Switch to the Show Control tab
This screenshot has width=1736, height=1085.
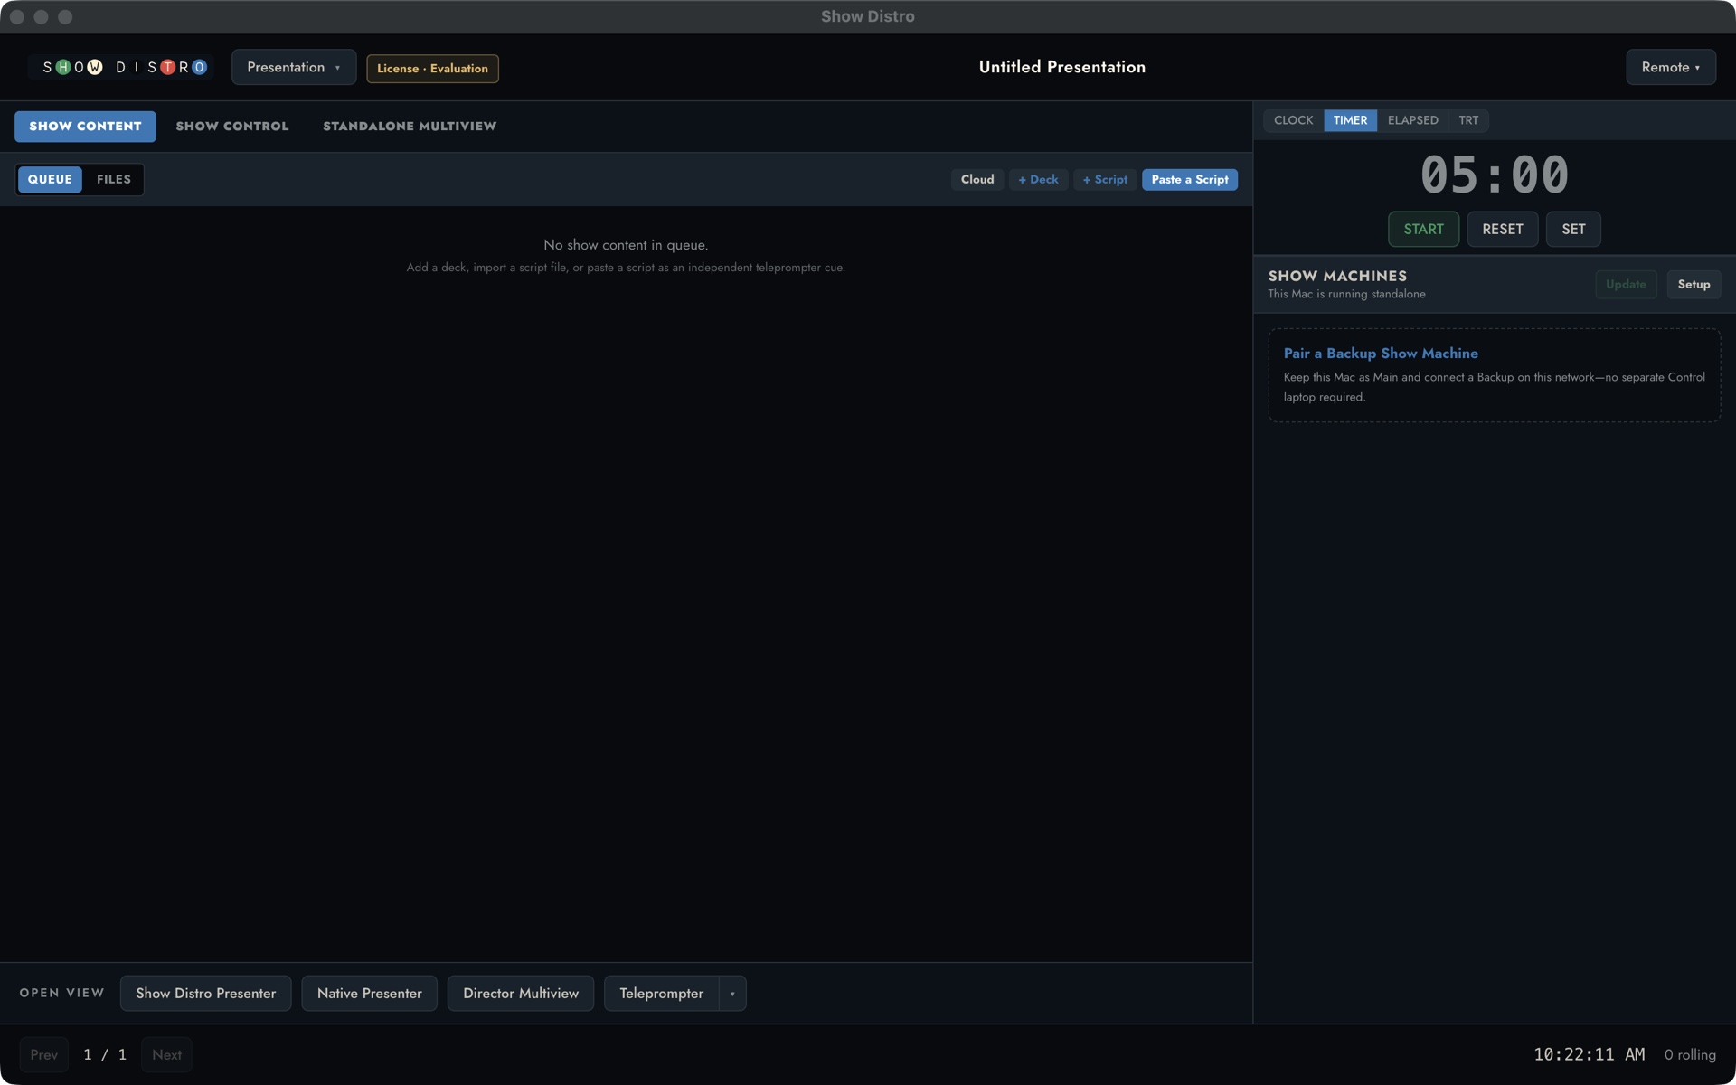(232, 126)
